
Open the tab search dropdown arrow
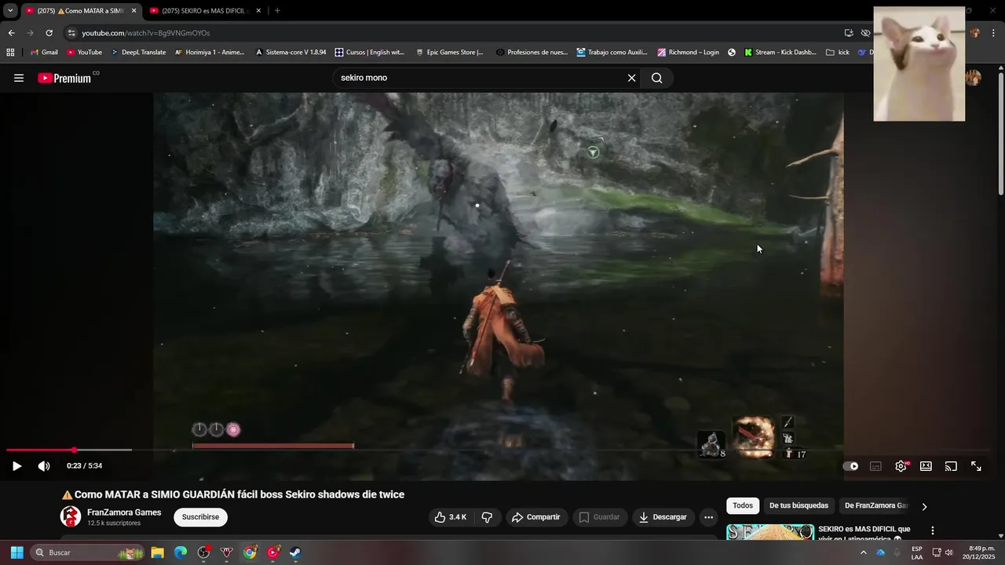click(x=10, y=11)
